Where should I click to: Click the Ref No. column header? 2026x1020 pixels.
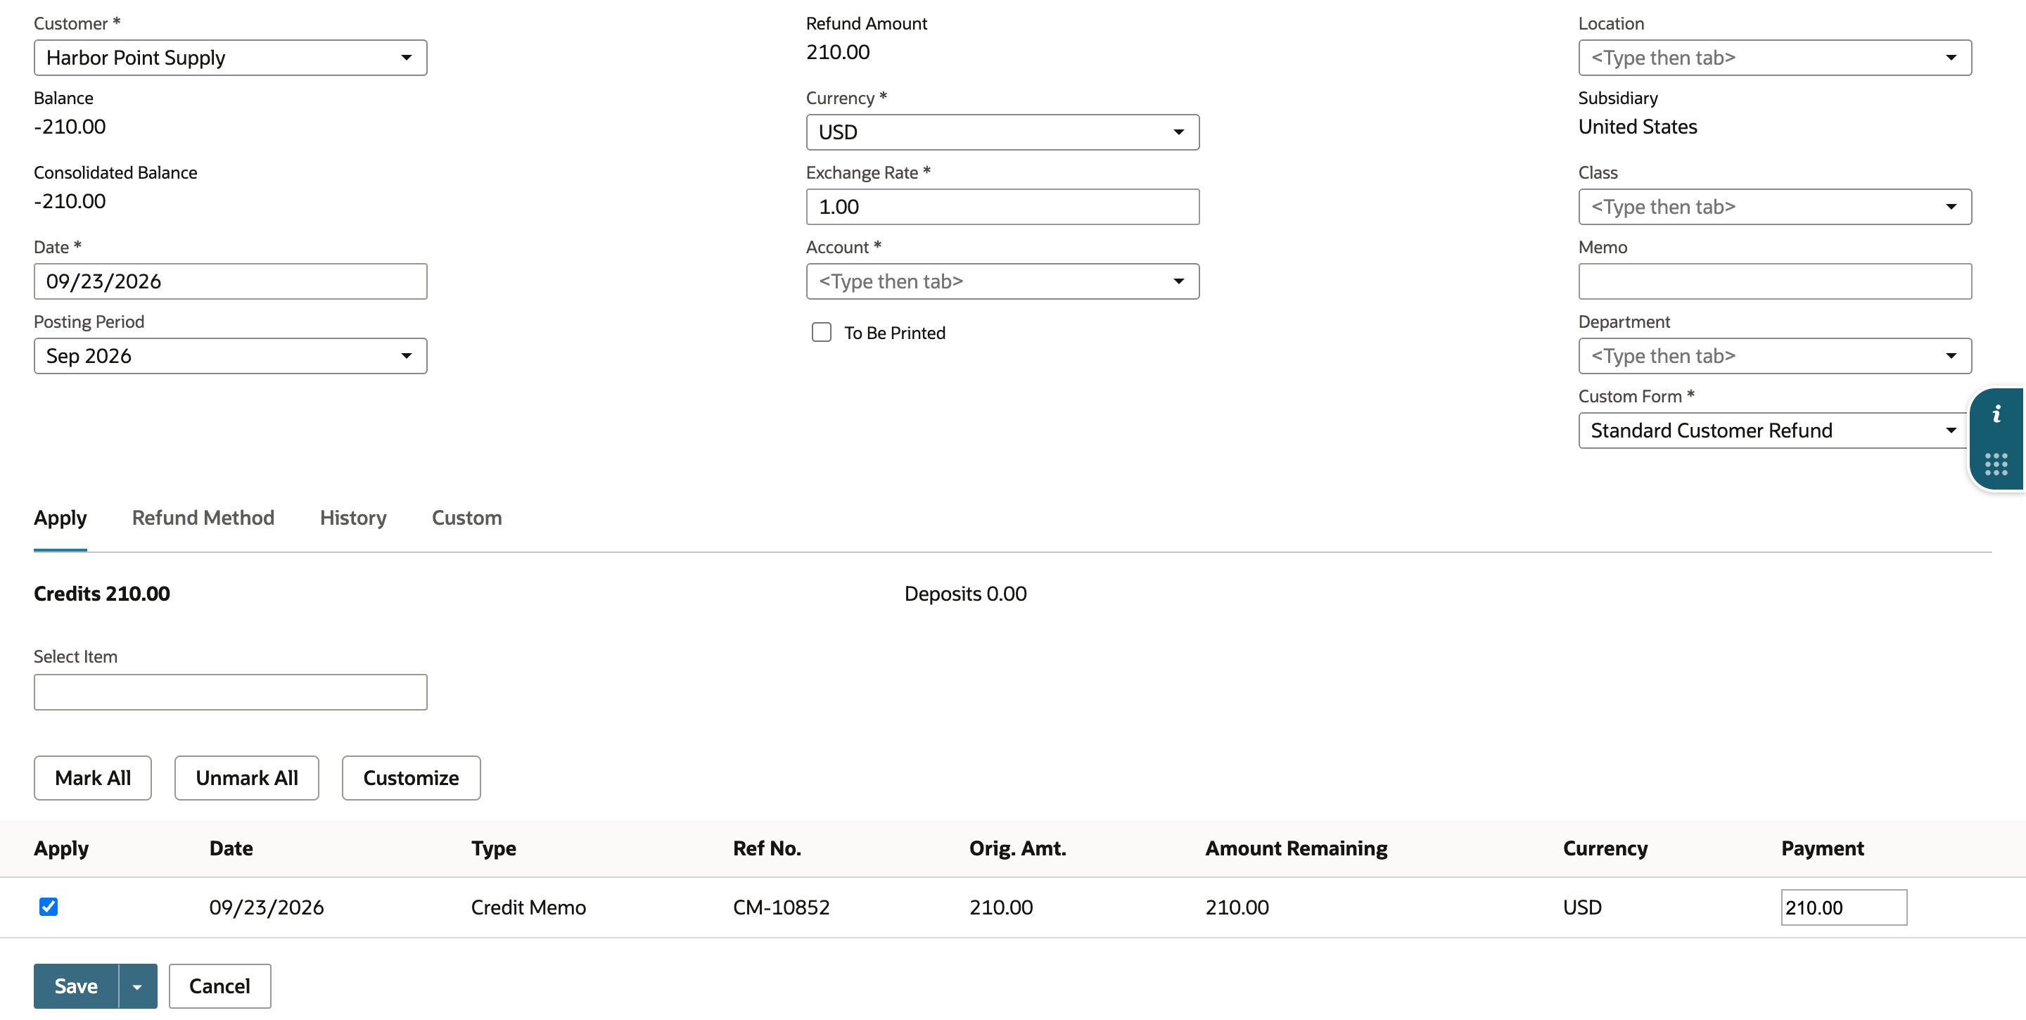[767, 848]
